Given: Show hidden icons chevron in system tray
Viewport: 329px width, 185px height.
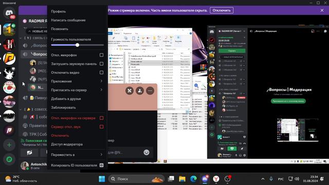Looking at the screenshot, I should [263, 179].
